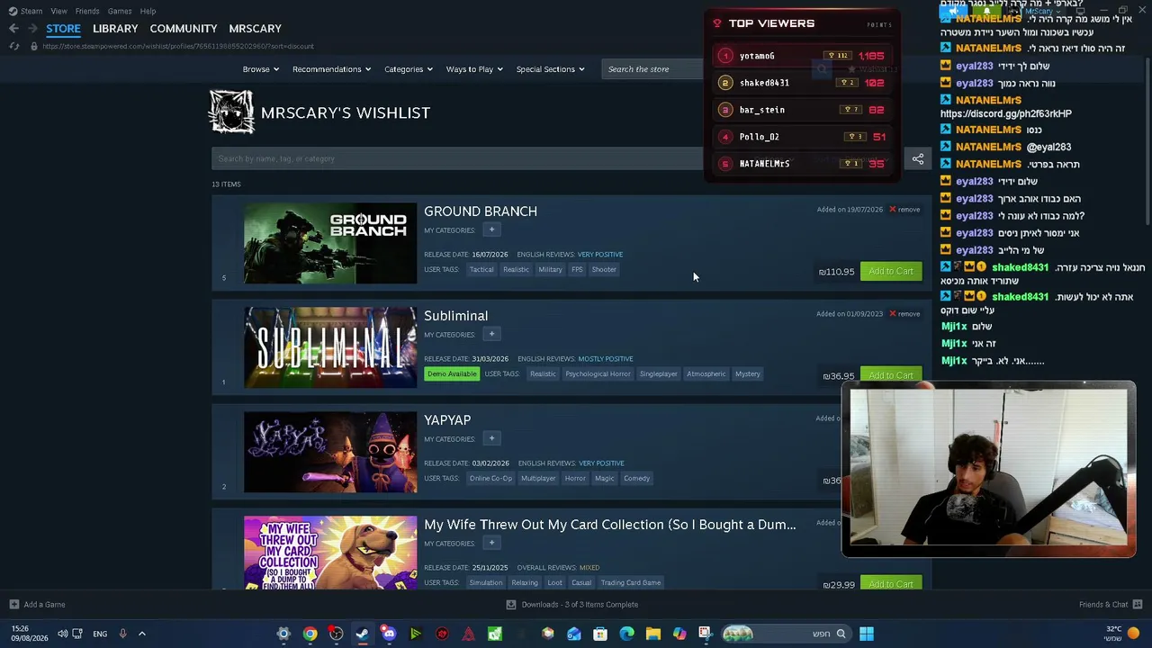Open the Categories dropdown
Screen dimensions: 1152x648
pyautogui.click(x=409, y=69)
